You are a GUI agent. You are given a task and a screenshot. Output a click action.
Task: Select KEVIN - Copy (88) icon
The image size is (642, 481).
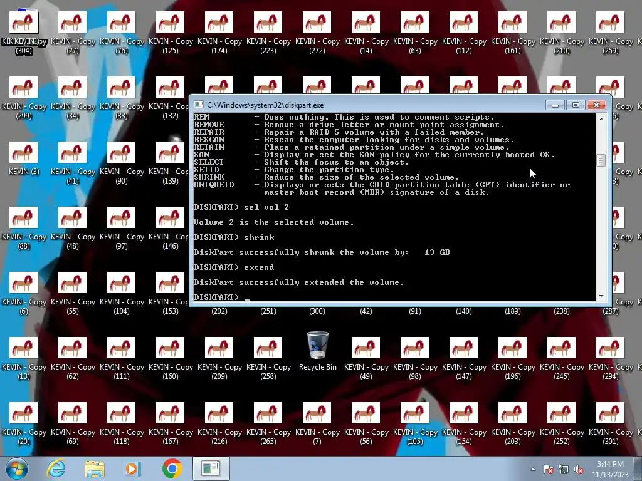24,228
